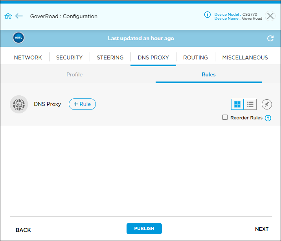Open Reorder Rules help tooltip
The width and height of the screenshot is (281, 241).
point(268,118)
